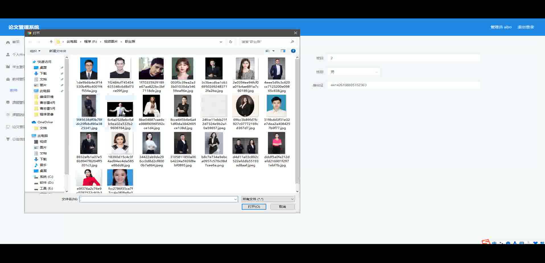The width and height of the screenshot is (545, 263).
Task: Select 教师 submenu item in sidebar
Action: tap(14, 90)
